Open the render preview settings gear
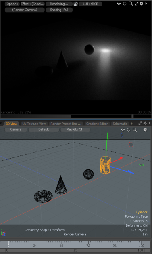 click(141, 4)
